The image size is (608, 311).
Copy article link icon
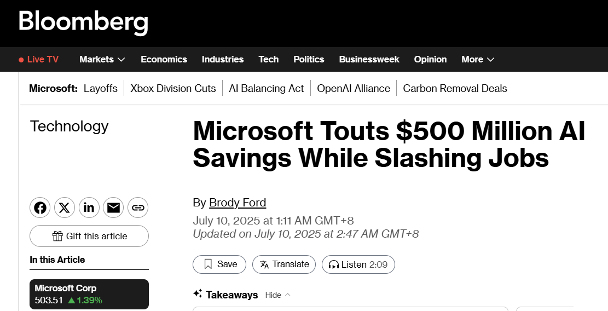point(138,208)
